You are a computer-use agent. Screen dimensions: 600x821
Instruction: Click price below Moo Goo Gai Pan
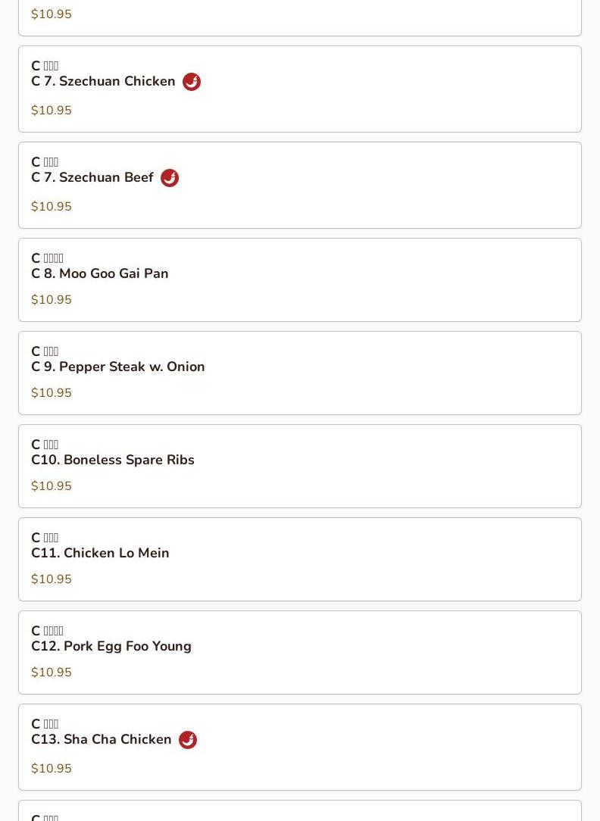[52, 300]
